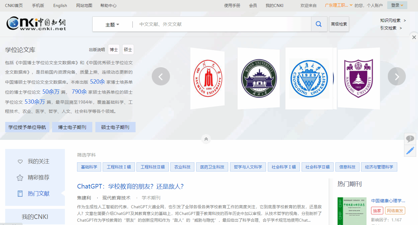Click the book icon beside 热门文献

pos(20,194)
